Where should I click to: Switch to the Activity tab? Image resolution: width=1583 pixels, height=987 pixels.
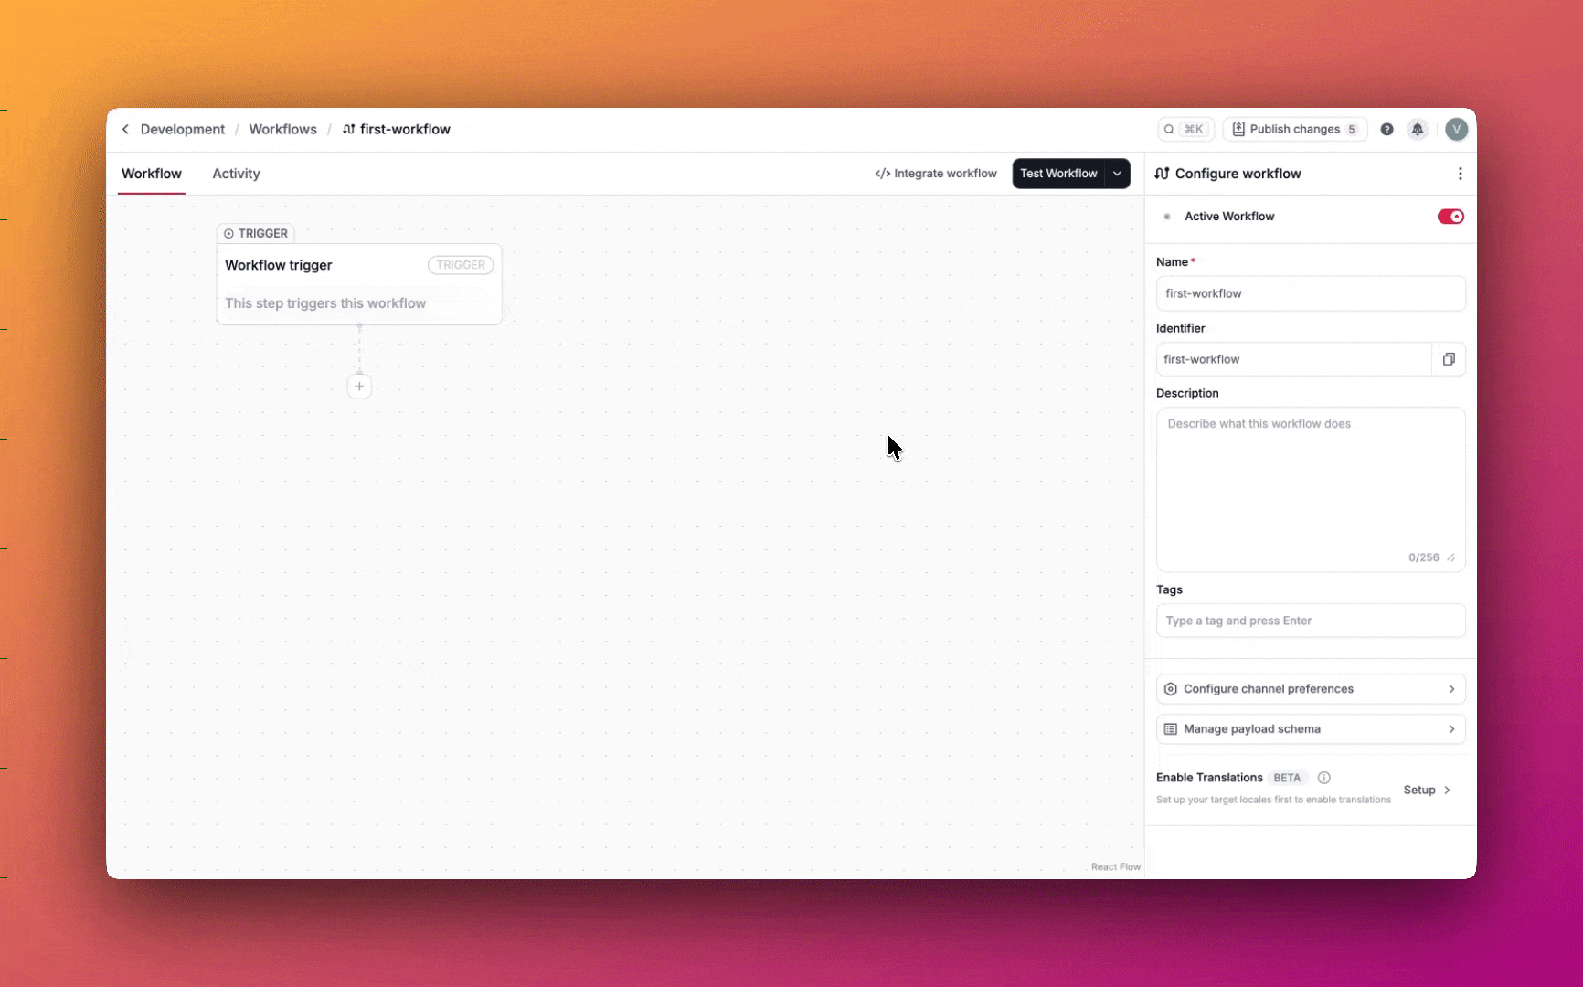(235, 174)
